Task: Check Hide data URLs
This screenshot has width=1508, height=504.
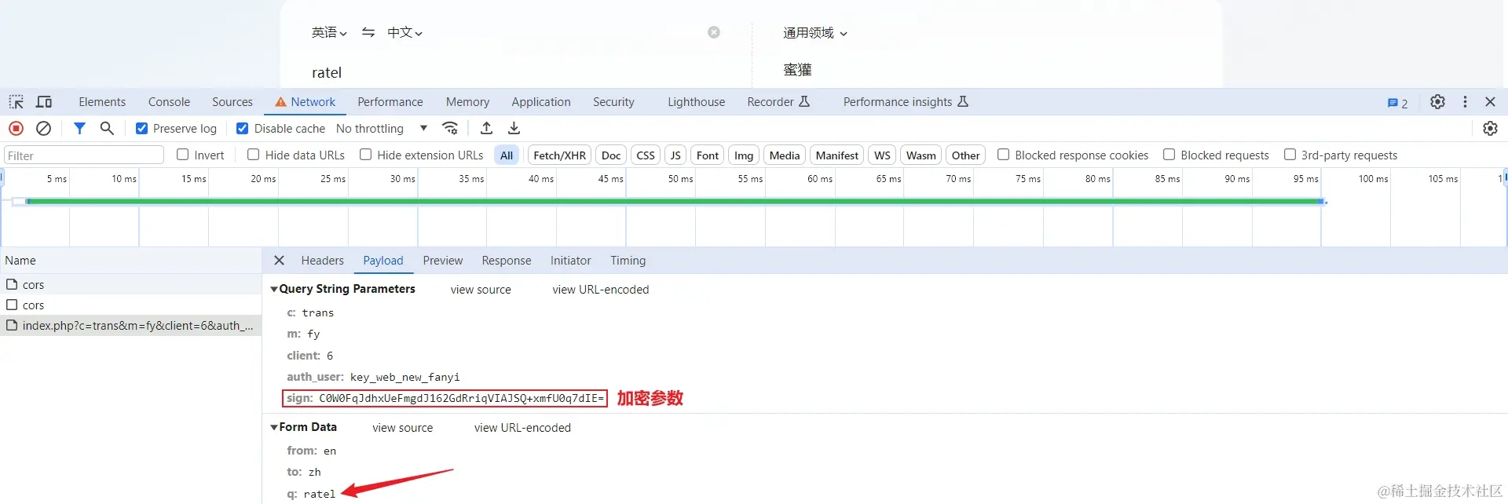Action: click(253, 155)
